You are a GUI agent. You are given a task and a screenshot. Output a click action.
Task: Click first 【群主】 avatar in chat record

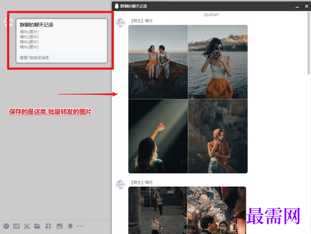[121, 22]
